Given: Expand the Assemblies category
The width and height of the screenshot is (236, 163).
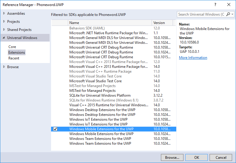Looking at the screenshot, I should point(4,14).
